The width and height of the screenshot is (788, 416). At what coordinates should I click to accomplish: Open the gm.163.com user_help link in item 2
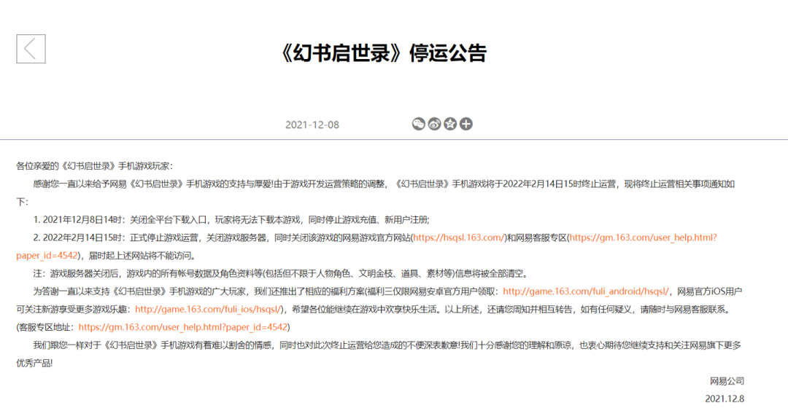[644, 238]
